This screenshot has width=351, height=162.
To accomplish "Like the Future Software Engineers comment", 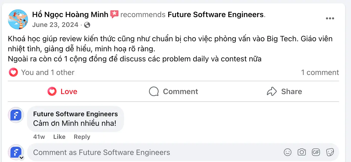I will point(59,137).
